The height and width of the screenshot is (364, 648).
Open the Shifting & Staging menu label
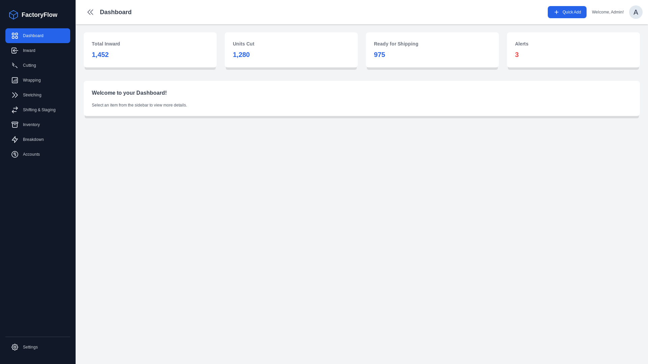tap(39, 110)
